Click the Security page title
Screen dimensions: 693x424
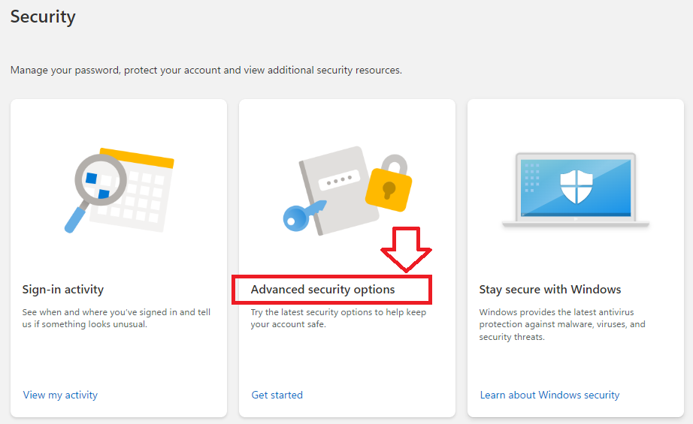coord(43,17)
